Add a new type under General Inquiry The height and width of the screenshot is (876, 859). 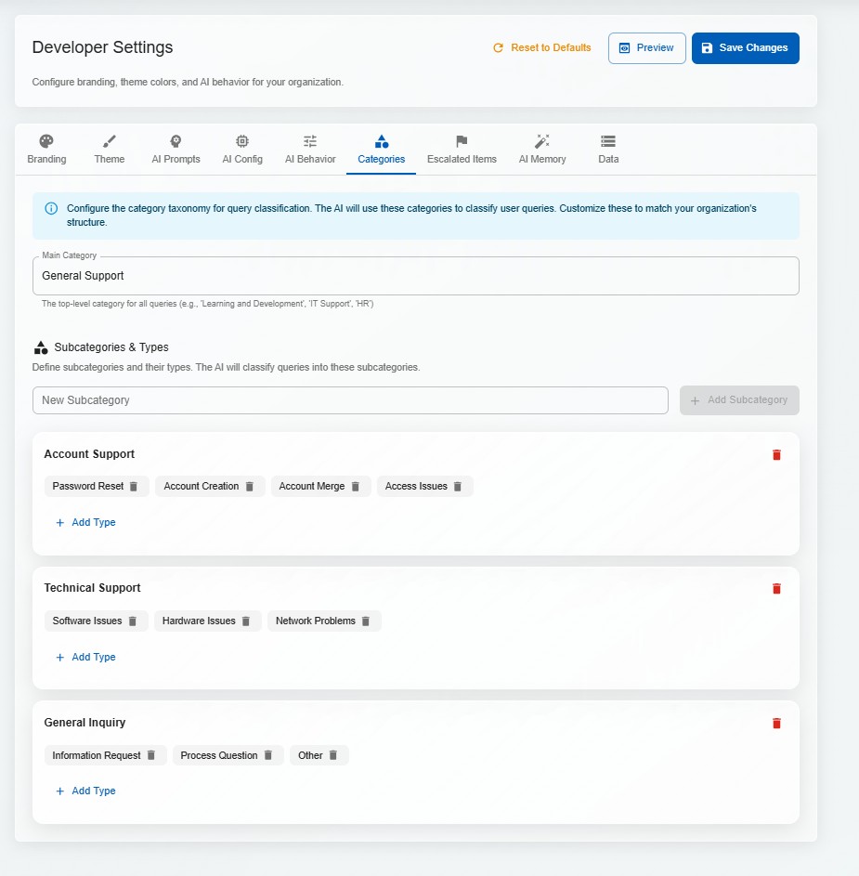(x=85, y=791)
